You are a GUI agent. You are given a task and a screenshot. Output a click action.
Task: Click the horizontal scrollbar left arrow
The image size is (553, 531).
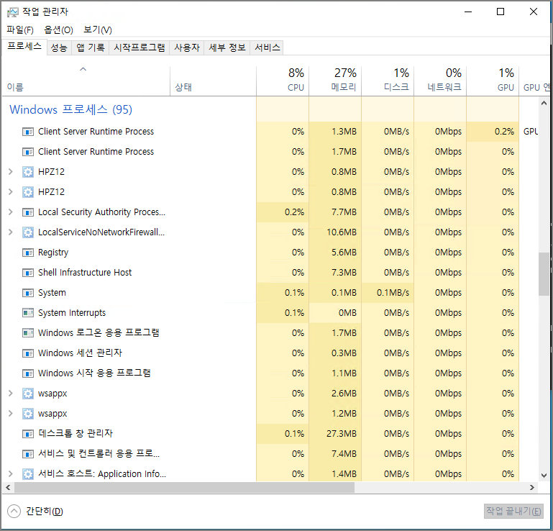click(8, 488)
